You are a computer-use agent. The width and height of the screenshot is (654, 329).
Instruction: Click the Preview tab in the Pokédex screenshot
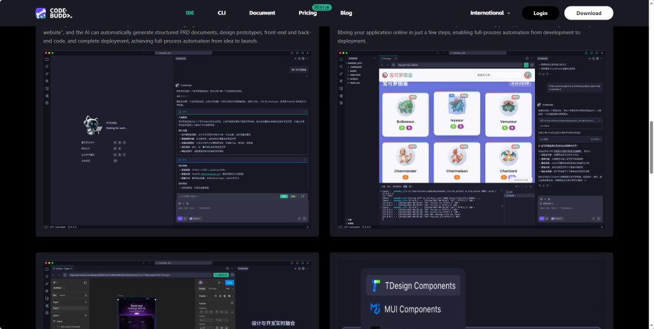[x=388, y=59]
